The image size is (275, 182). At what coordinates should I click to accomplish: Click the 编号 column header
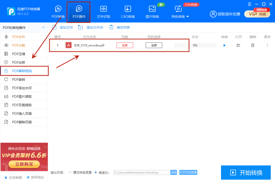pos(57,37)
